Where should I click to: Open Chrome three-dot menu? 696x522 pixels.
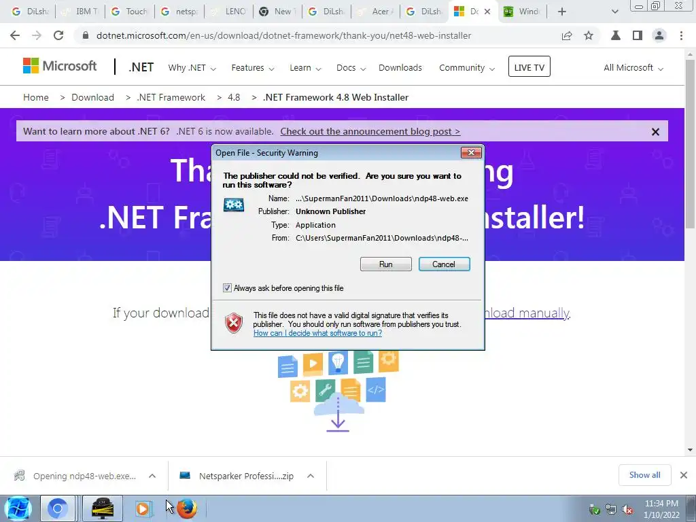[681, 35]
